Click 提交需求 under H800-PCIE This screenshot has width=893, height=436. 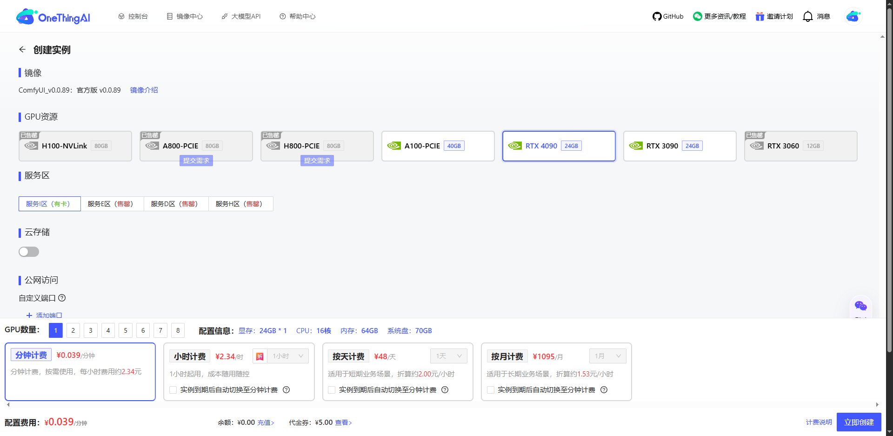coord(317,161)
